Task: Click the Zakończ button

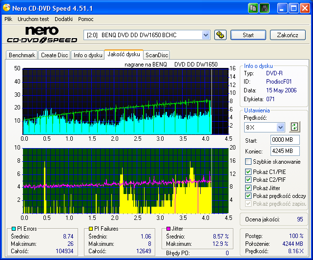Action: coord(288,35)
